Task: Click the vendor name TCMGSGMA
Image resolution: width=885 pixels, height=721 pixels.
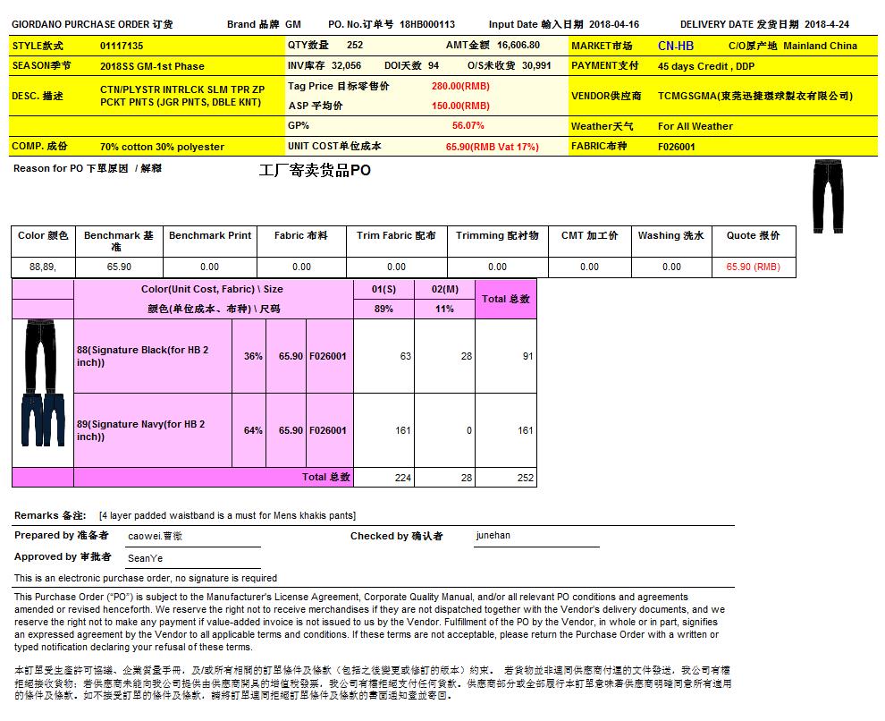Action: (754, 96)
